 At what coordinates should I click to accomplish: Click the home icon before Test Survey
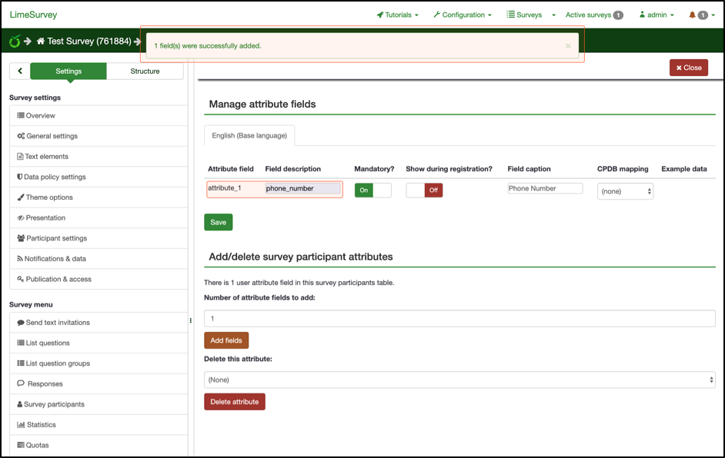pyautogui.click(x=41, y=41)
